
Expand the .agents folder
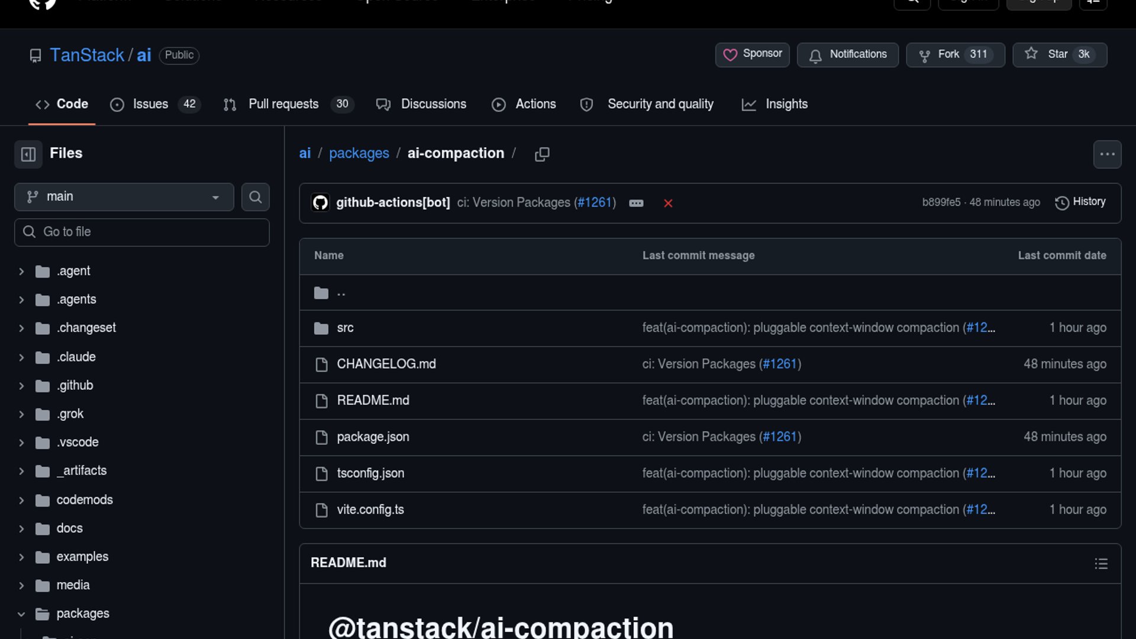click(x=21, y=300)
